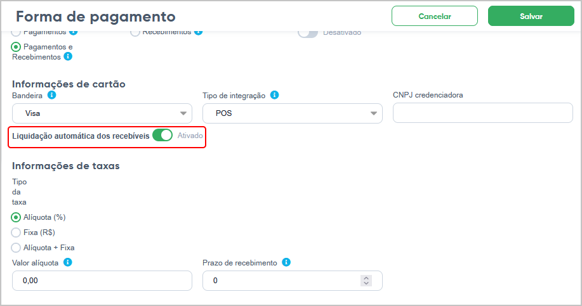Image resolution: width=582 pixels, height=306 pixels.
Task: Click the Salvar button
Action: pyautogui.click(x=531, y=16)
